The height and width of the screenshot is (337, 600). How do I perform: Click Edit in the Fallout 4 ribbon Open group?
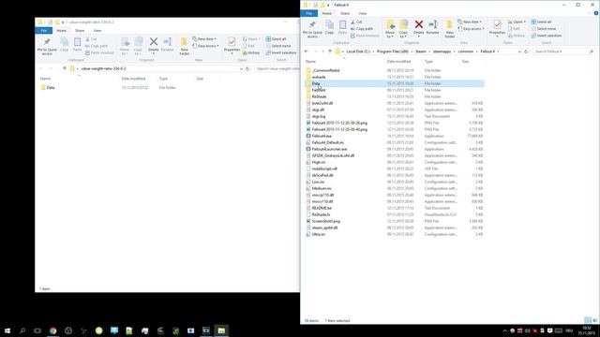[514, 29]
